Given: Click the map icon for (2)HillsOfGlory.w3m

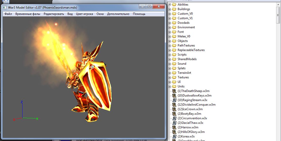Looking at the screenshot, I should 174,132.
